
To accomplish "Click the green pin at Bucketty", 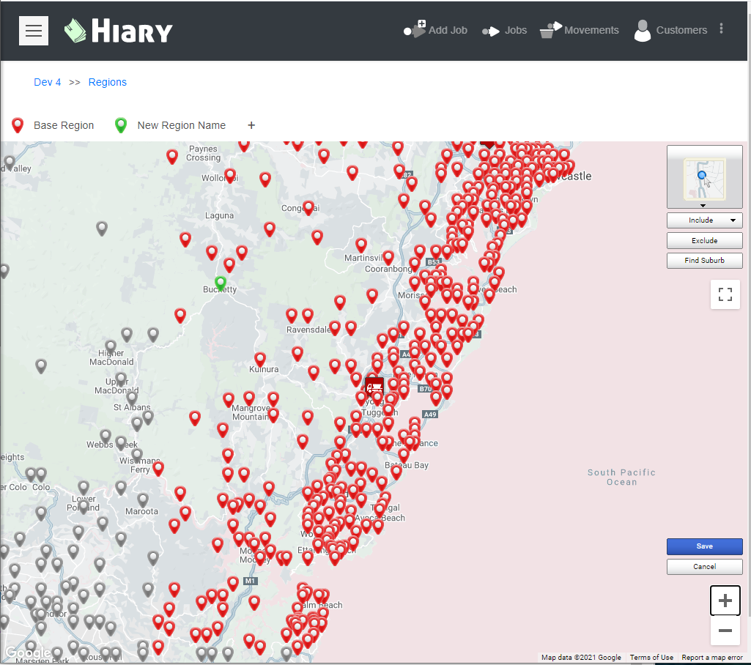I will [x=221, y=284].
